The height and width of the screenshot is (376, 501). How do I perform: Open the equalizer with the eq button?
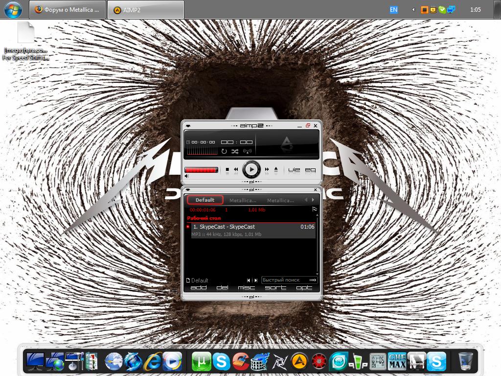point(310,170)
